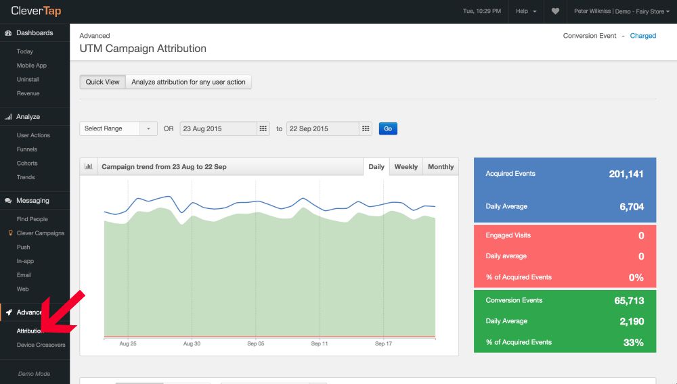Click the bar chart icon beside Campaign trend
The image size is (677, 384).
89,167
